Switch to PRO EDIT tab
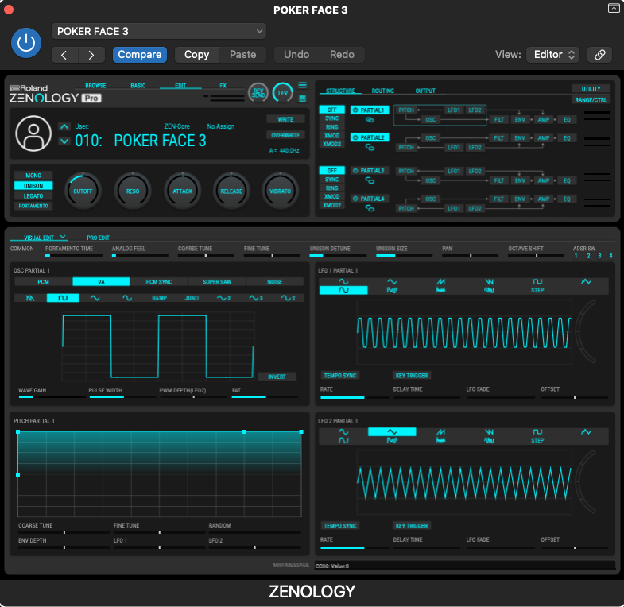This screenshot has width=624, height=607. tap(98, 238)
